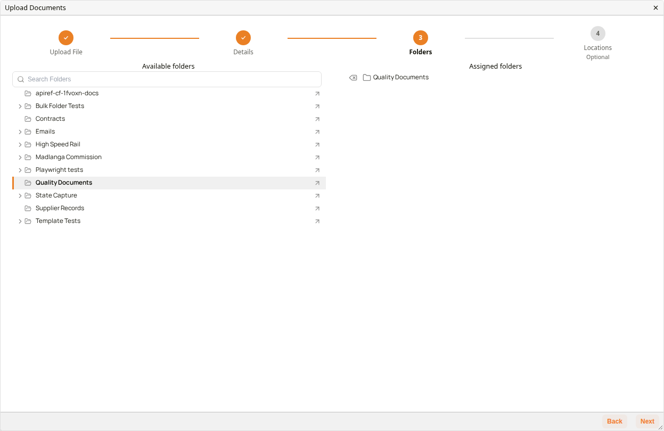Expand the Emails folder
The width and height of the screenshot is (664, 431).
click(20, 132)
